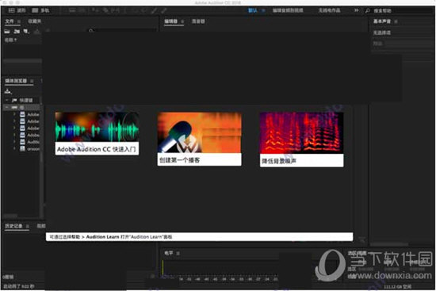Open the Media Browser panel menu icon

(x=32, y=81)
